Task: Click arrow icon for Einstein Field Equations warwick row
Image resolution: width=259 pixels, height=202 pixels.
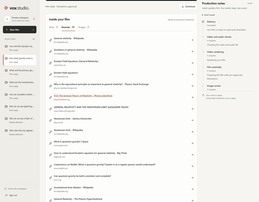Action: tap(193, 63)
